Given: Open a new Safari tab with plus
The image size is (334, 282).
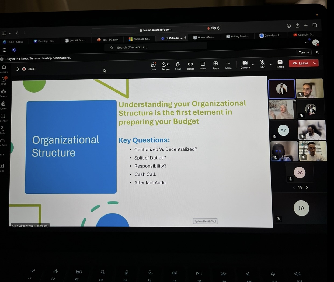Looking at the screenshot, I should click(306, 25).
